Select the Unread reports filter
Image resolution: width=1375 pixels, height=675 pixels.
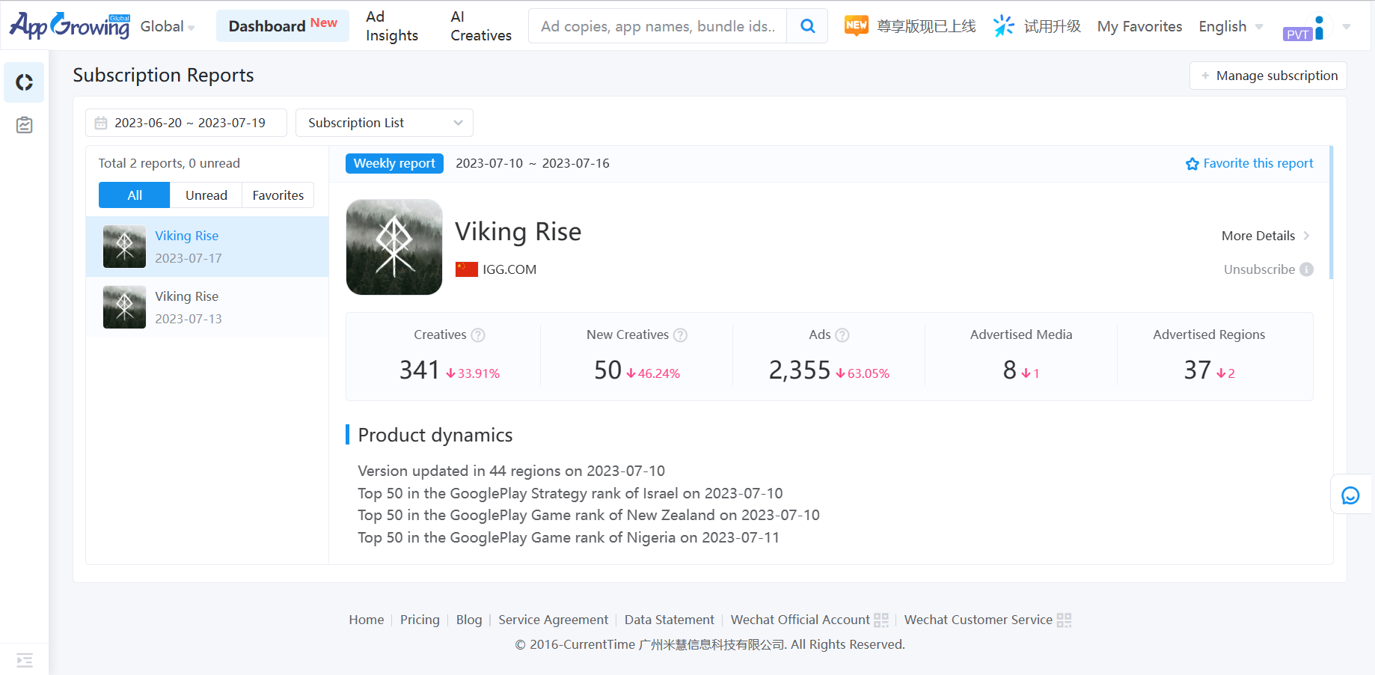tap(206, 195)
